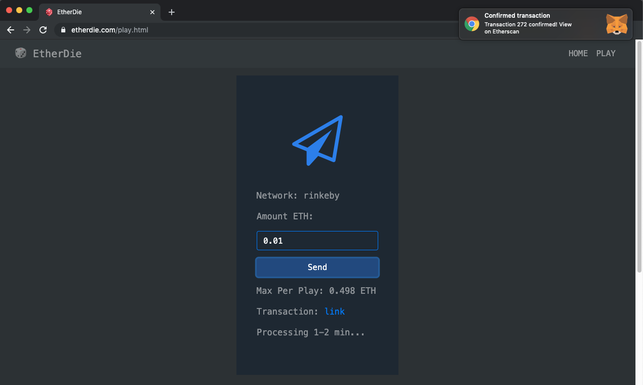The width and height of the screenshot is (643, 385).
Task: Click the 'Processing 1–2 min...' status text
Action: pyautogui.click(x=311, y=332)
